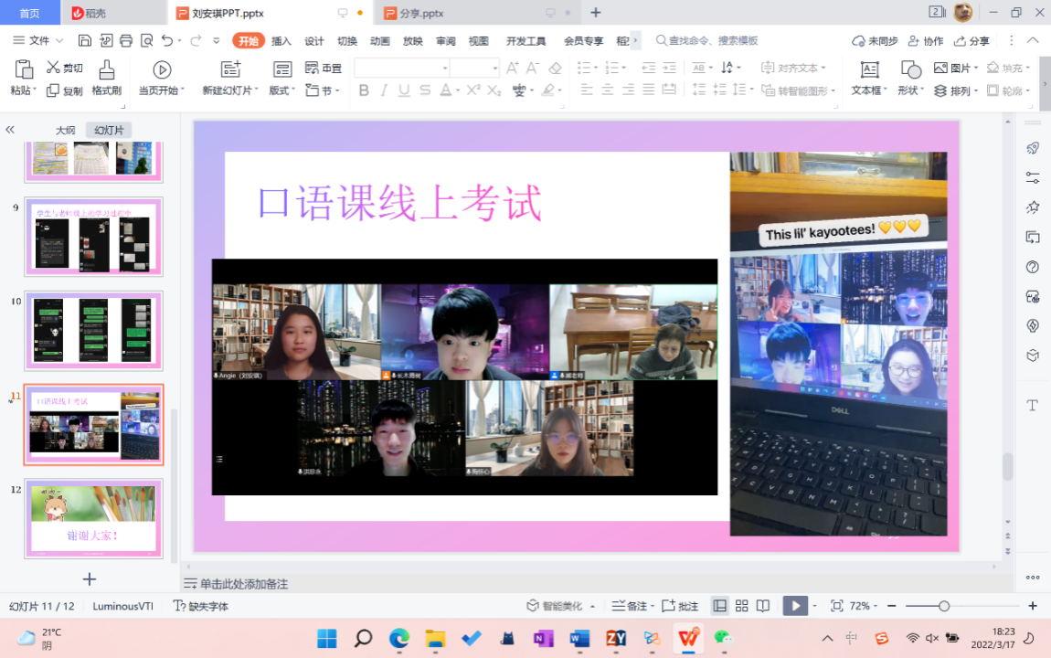Switch to slide sorter grid view

(741, 606)
